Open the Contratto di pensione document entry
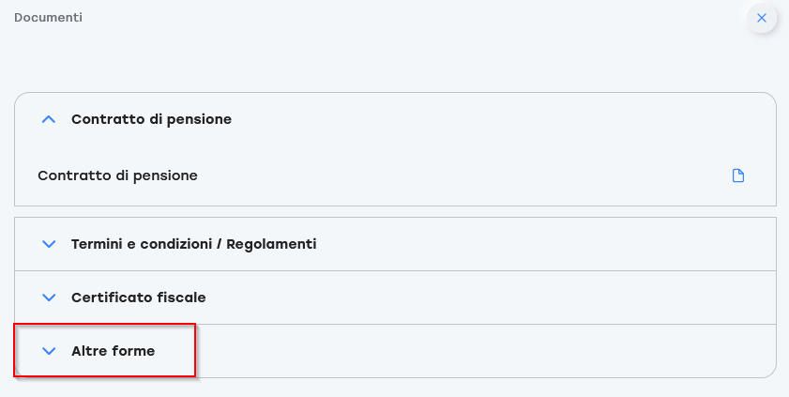 click(x=117, y=176)
